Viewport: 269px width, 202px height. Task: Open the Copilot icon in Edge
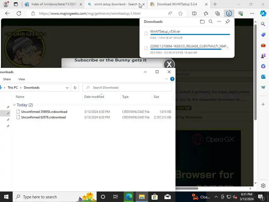(x=263, y=13)
